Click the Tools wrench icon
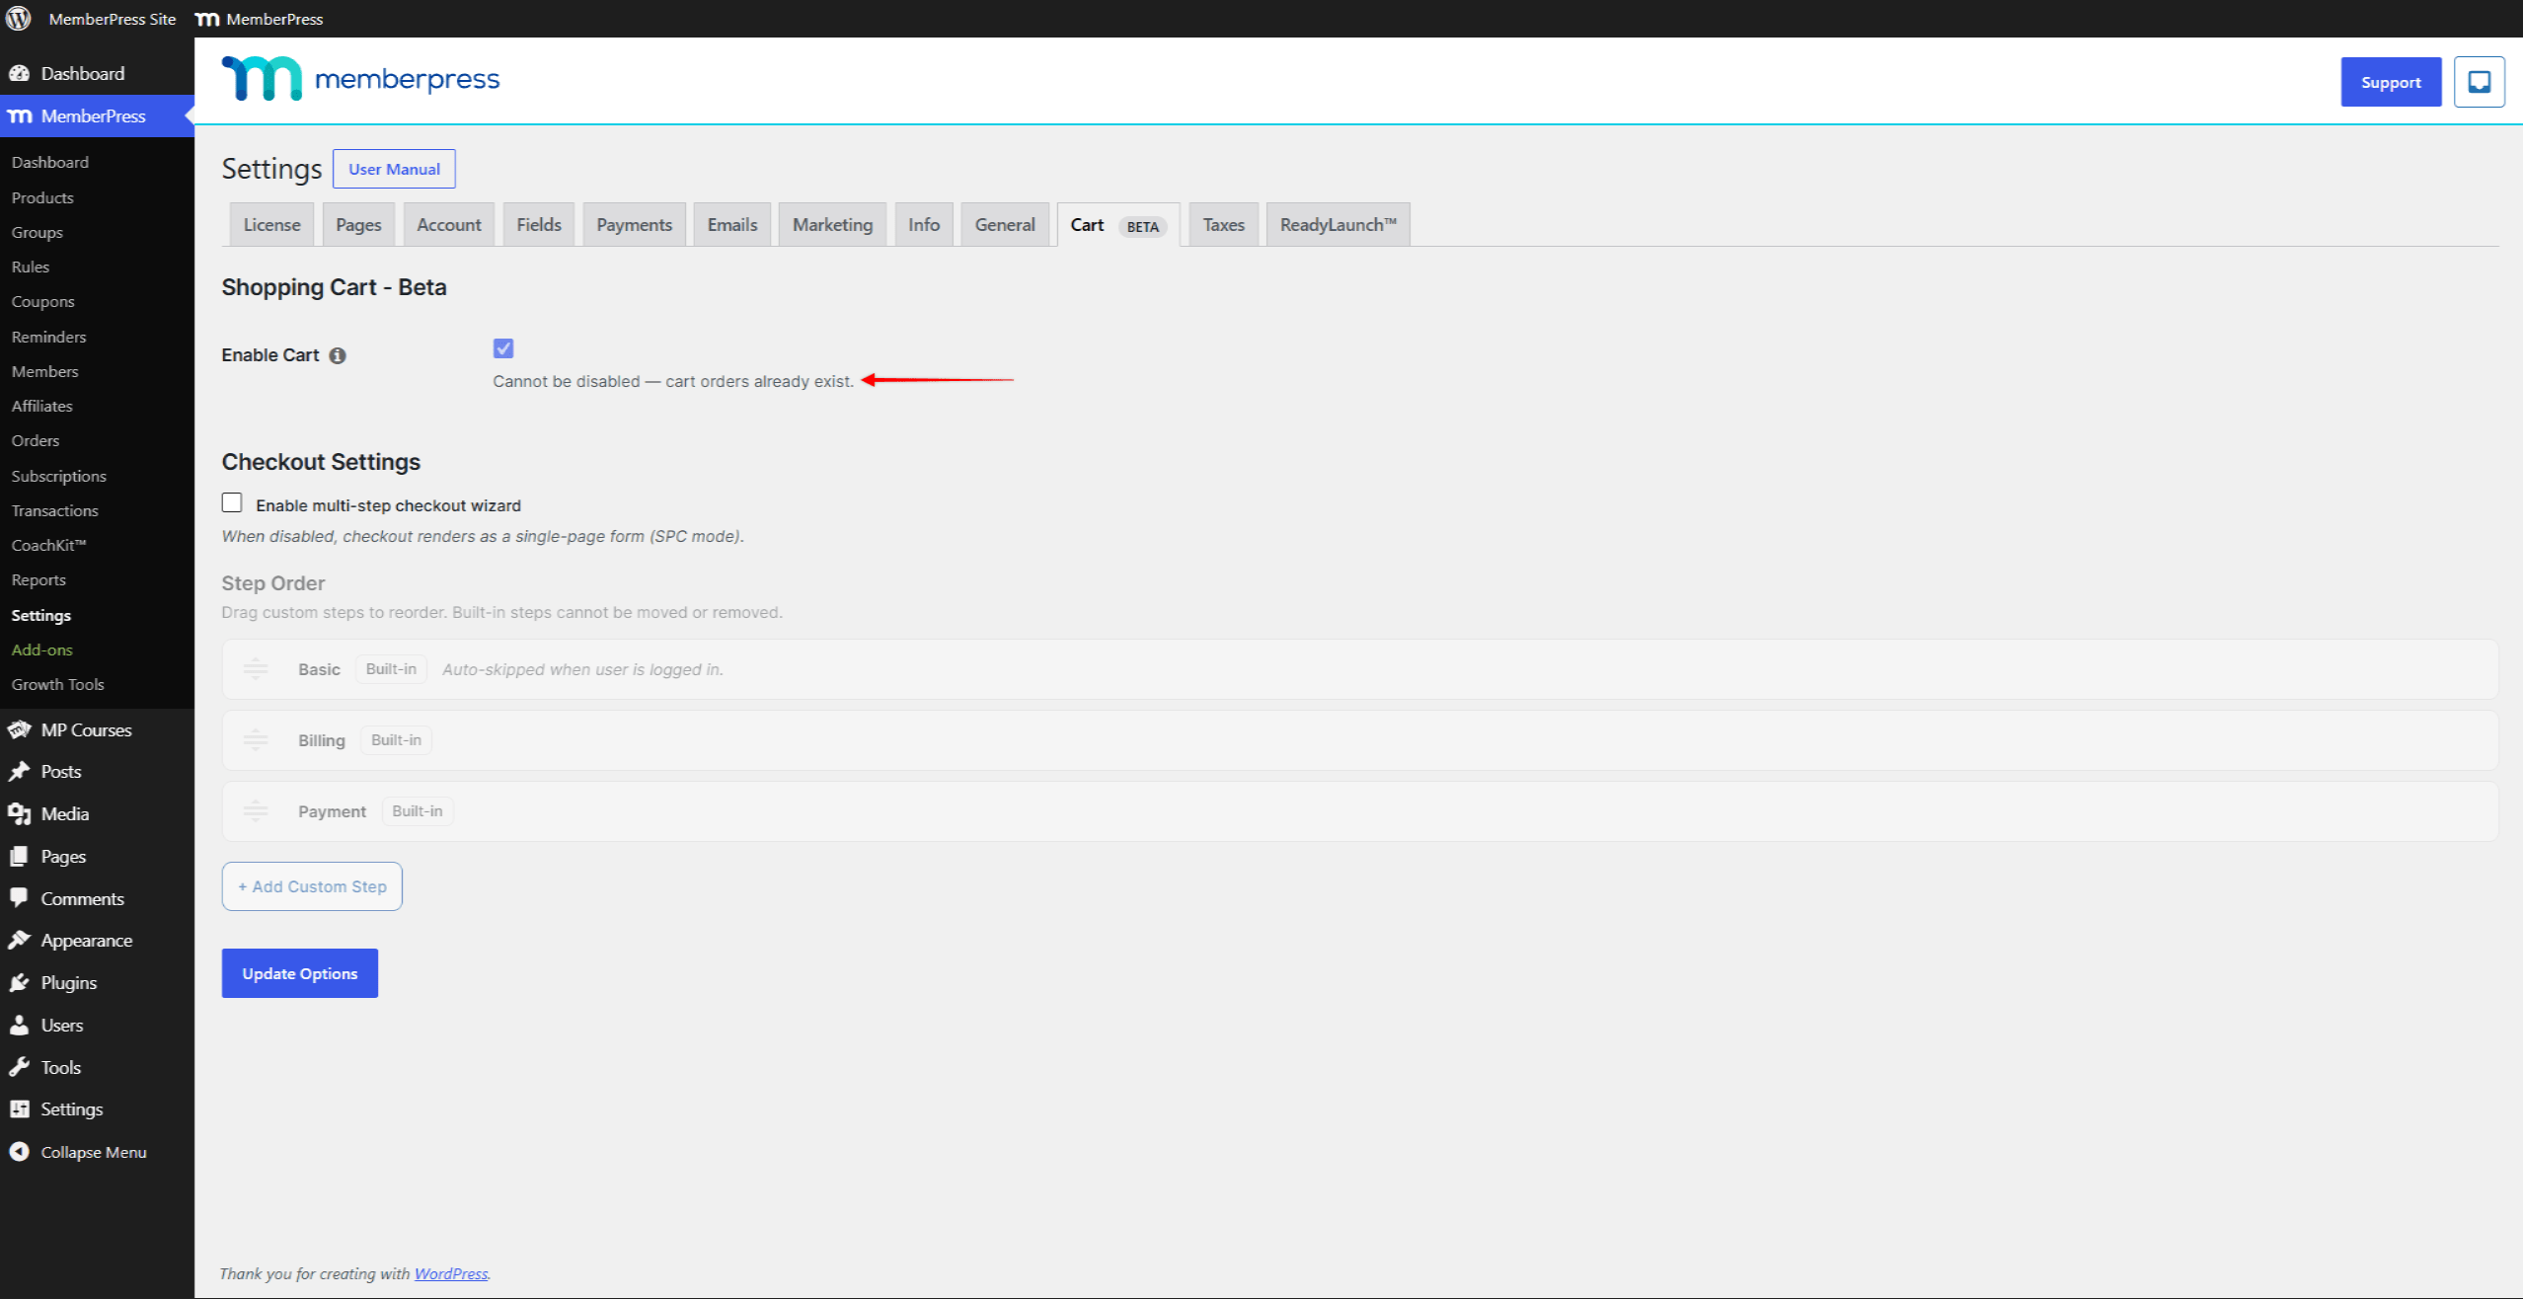Screen dimensions: 2523x1299 (19, 1067)
